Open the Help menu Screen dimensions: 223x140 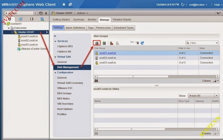tap(218, 5)
